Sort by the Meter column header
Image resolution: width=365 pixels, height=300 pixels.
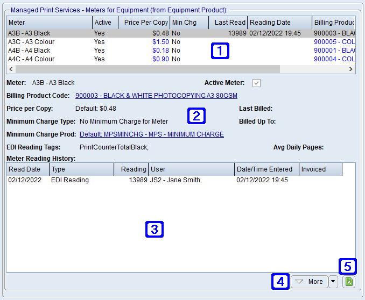pos(48,23)
